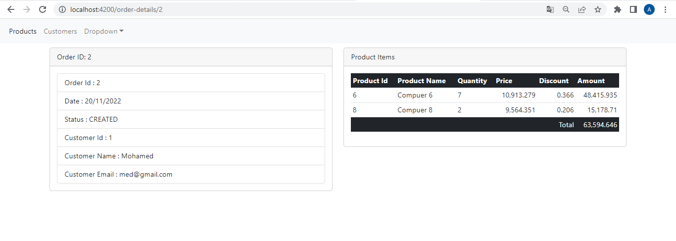
Task: Go to the Products nav item
Action: click(23, 31)
